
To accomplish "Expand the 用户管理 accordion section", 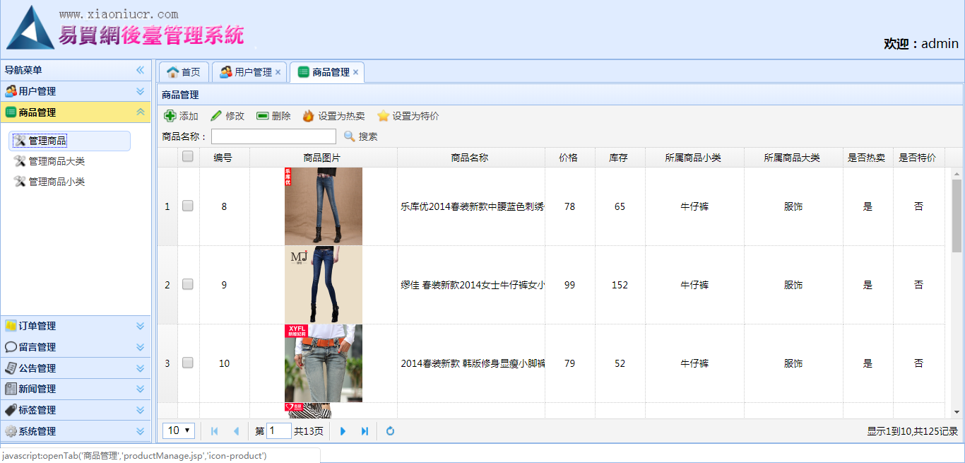I will click(x=140, y=91).
